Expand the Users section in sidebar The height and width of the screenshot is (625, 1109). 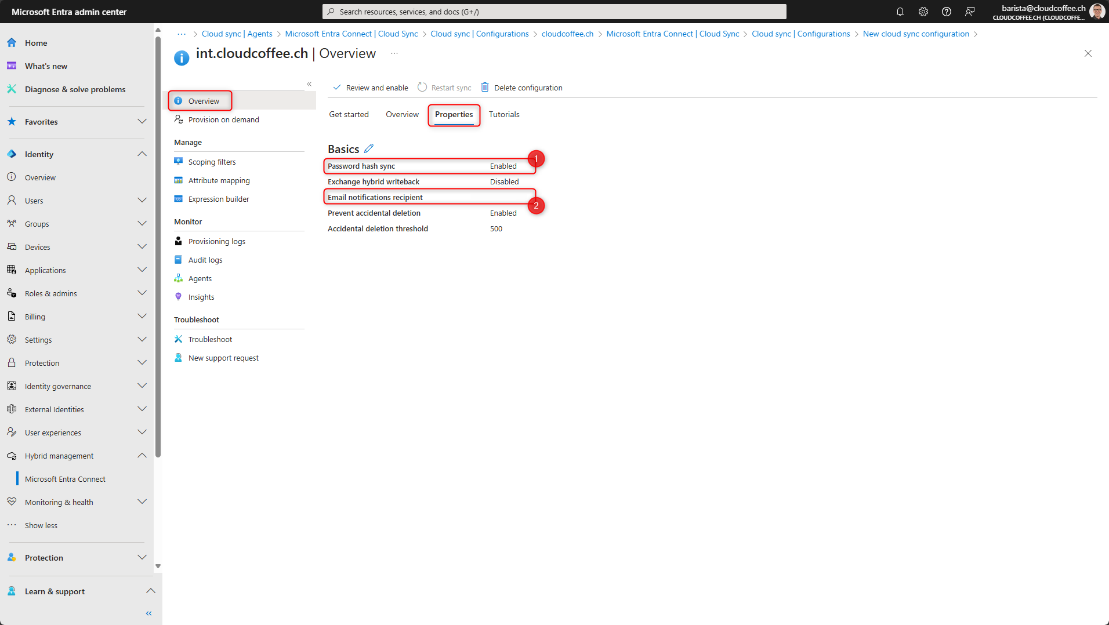pos(142,201)
